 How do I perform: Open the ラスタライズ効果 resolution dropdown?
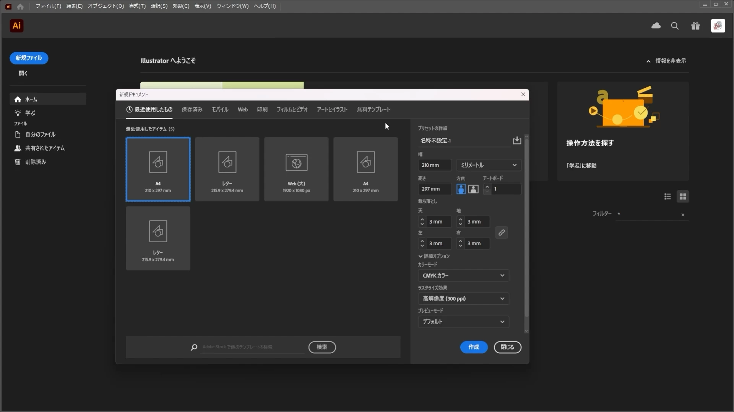(463, 299)
